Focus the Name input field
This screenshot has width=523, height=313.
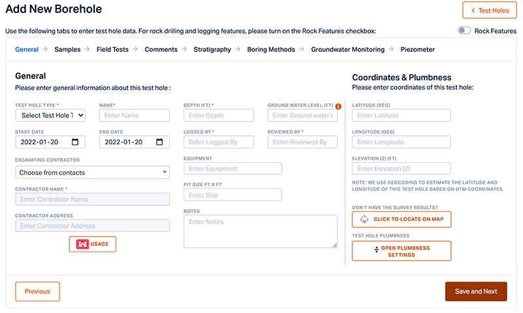(x=135, y=116)
